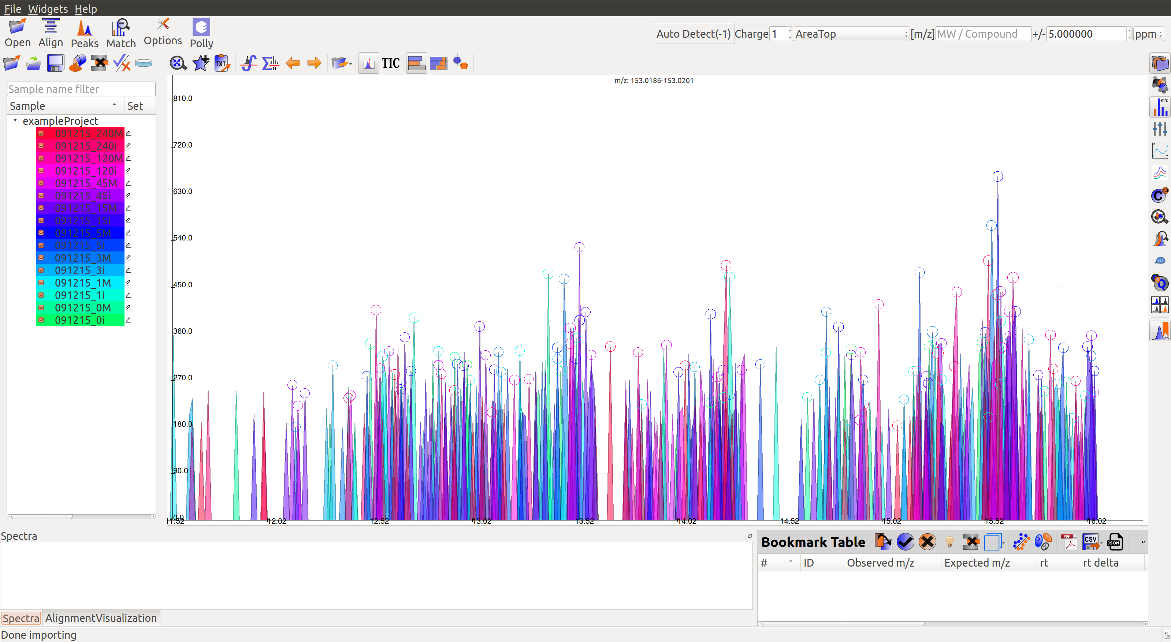Expand the Bookmark Table toolbar overflow chevron

[x=1143, y=542]
